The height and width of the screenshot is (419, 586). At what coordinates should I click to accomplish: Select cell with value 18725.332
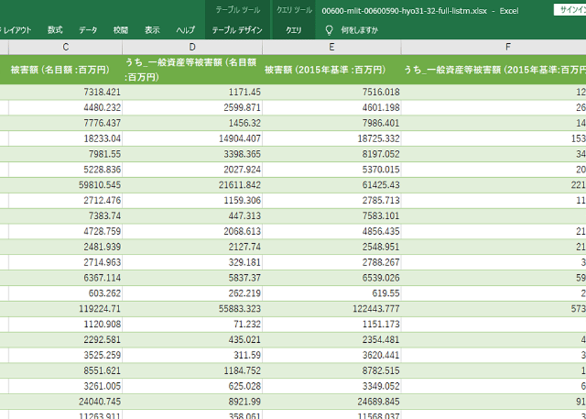332,139
